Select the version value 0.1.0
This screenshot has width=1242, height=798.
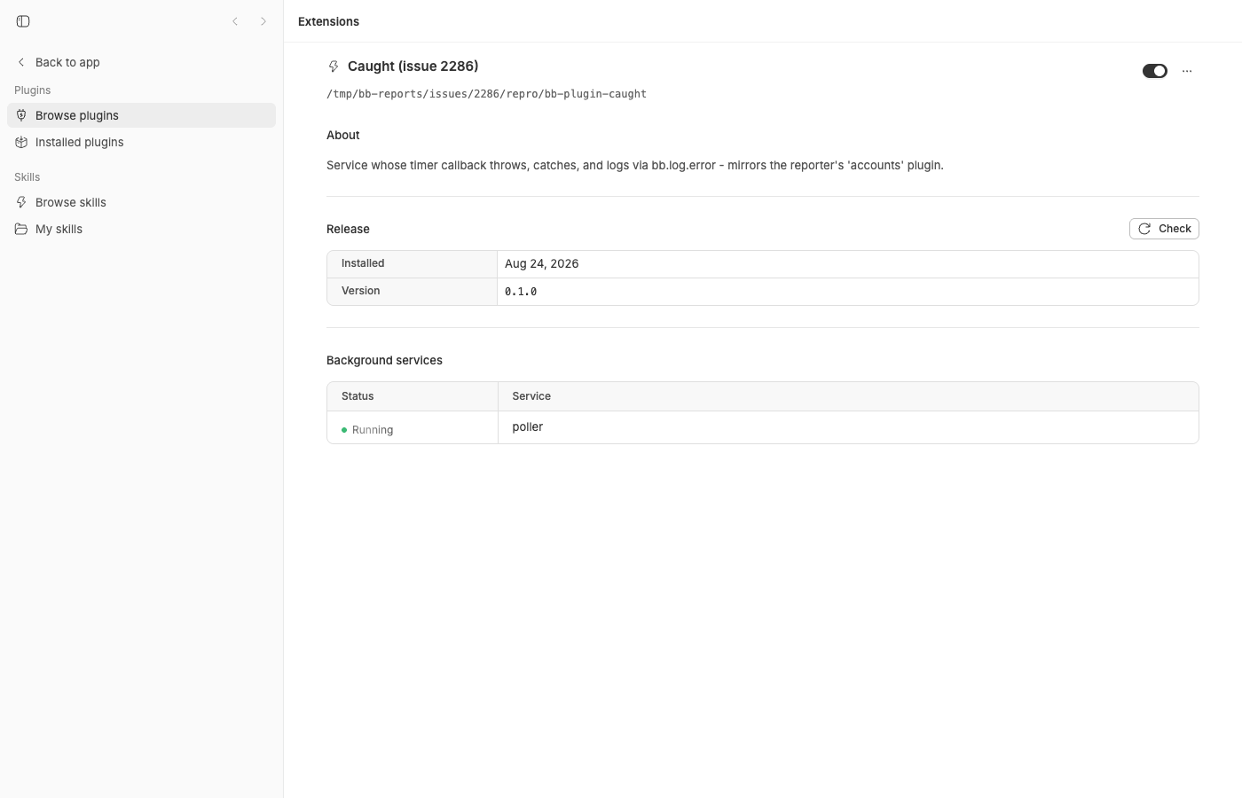(521, 292)
